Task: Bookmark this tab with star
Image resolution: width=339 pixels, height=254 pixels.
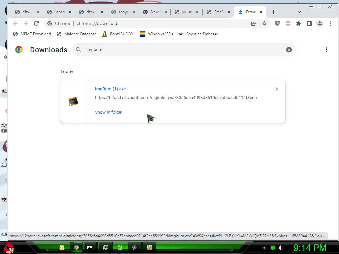Action: (x=264, y=23)
